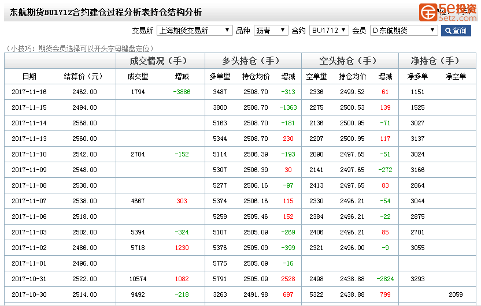Select date cell 2017-11-10

(29, 154)
